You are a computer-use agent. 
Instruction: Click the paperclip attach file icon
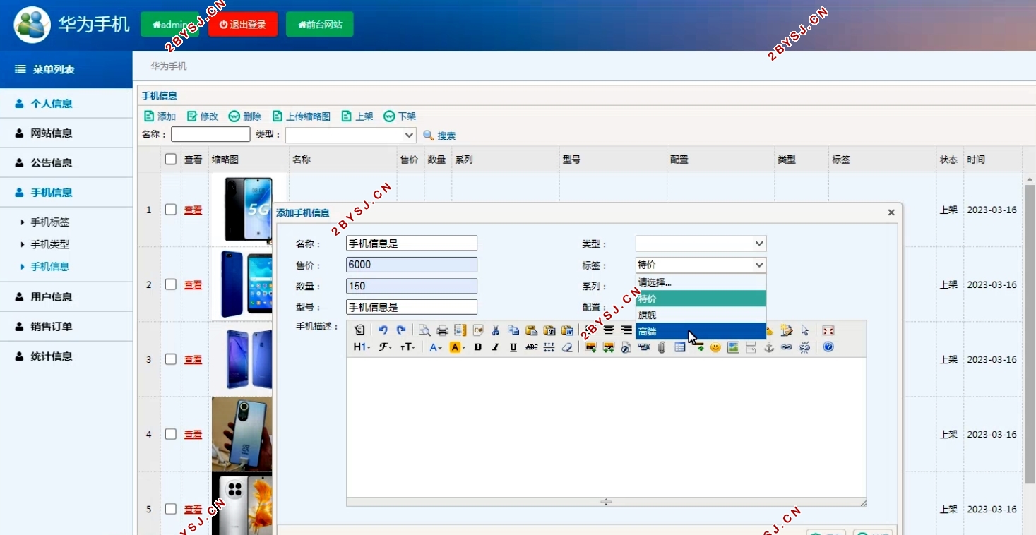[662, 347]
